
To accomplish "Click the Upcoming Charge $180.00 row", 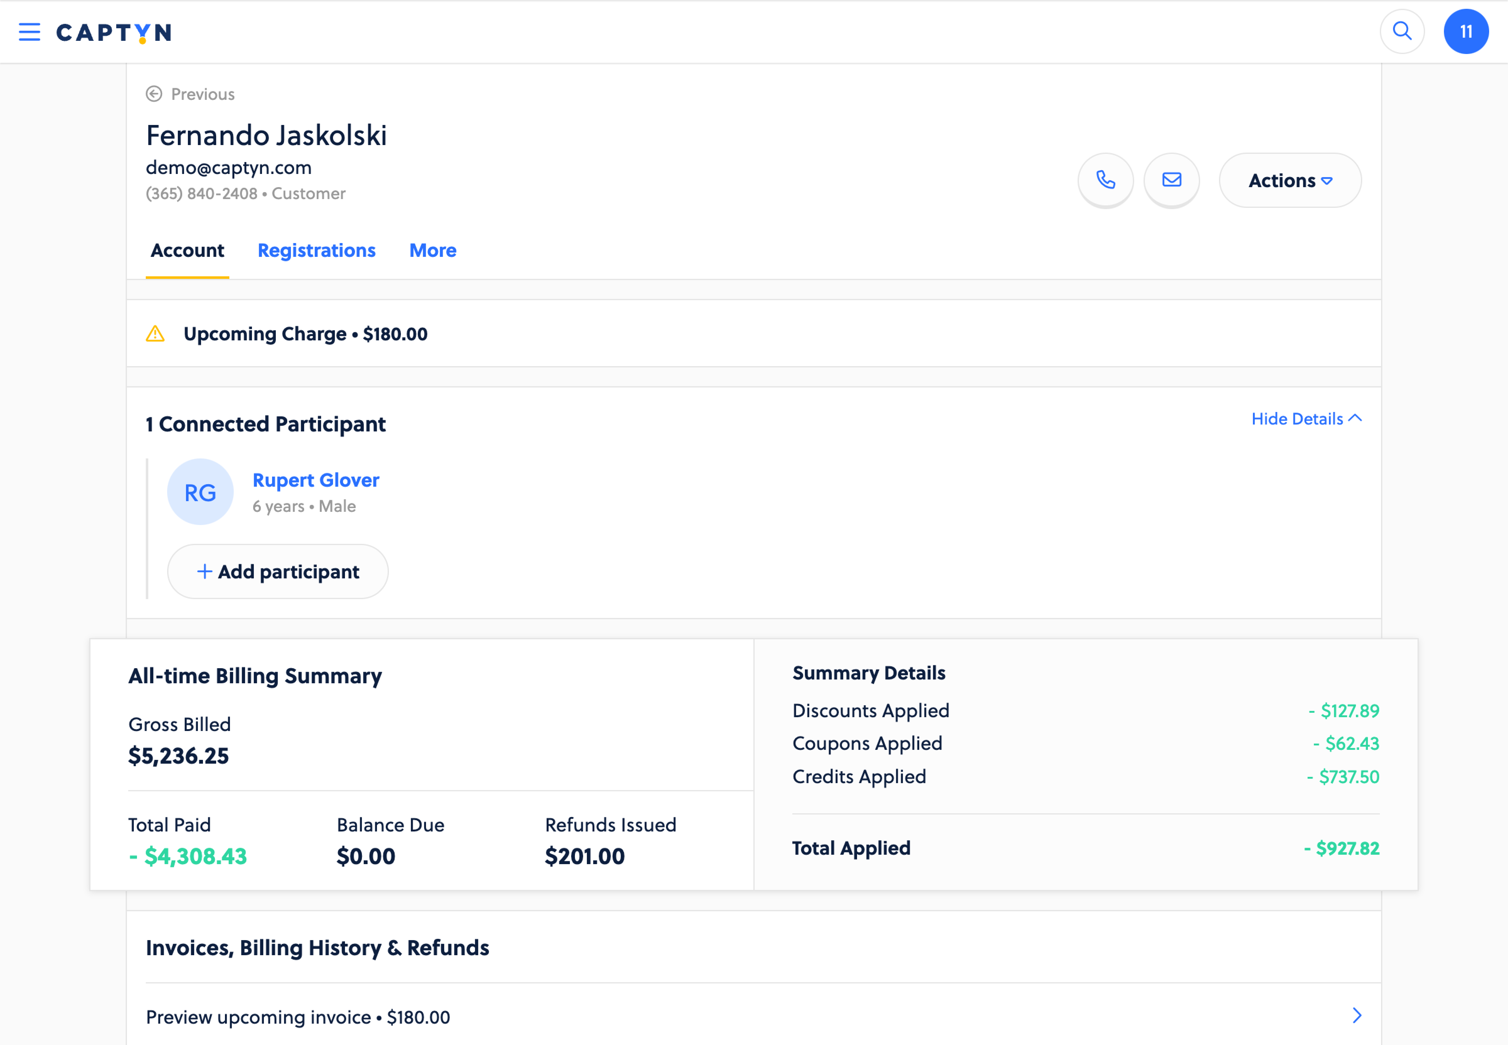I will click(305, 333).
